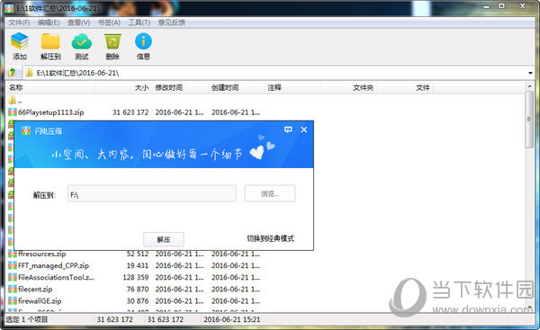Select file firewallGE.zip
This screenshot has width=540, height=330.
(x=40, y=300)
